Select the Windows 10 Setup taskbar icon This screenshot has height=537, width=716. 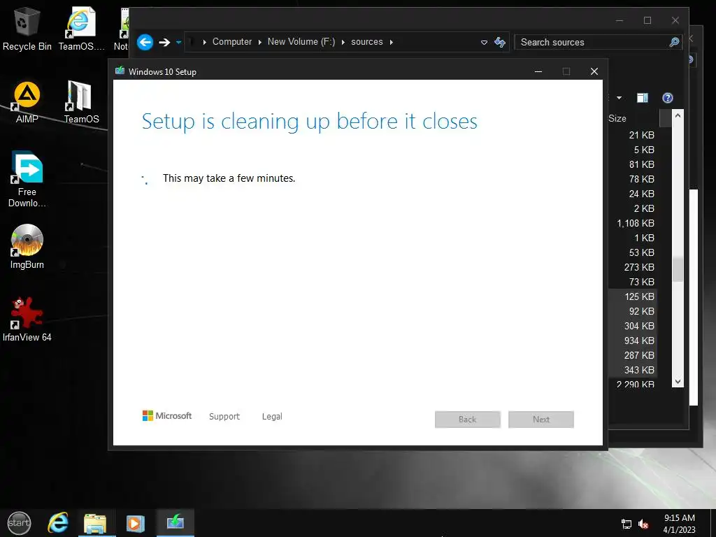coord(176,522)
